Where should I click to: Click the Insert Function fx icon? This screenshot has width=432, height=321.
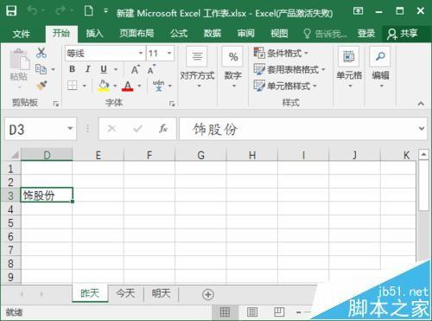(x=163, y=128)
